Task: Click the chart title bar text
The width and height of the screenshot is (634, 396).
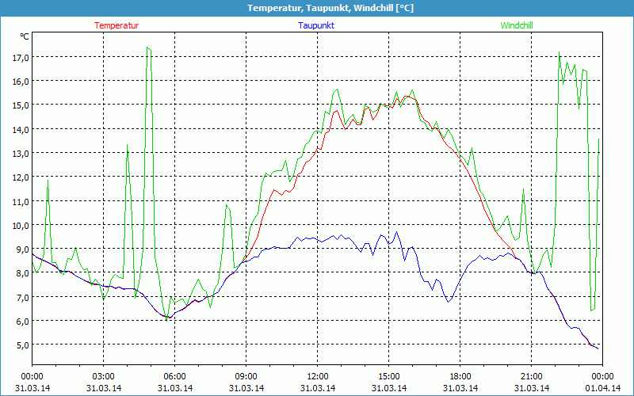Action: coord(317,8)
